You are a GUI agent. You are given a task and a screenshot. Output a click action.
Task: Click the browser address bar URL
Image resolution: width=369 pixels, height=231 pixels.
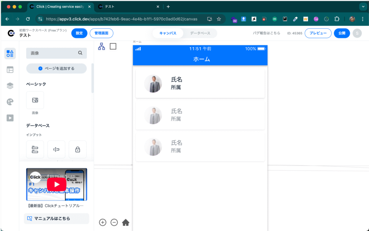tap(122, 19)
